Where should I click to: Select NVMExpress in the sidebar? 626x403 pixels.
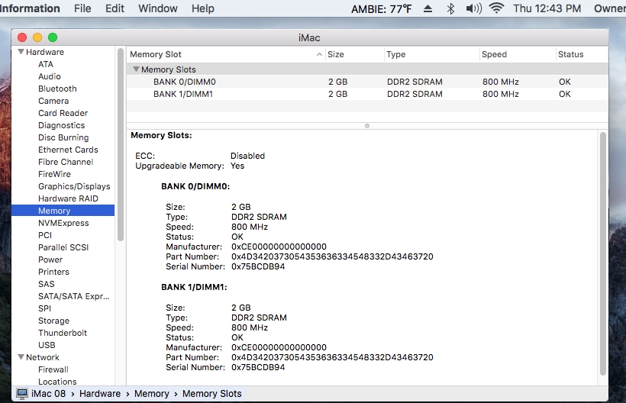(63, 223)
